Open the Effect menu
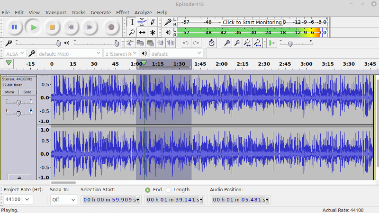 pos(123,12)
